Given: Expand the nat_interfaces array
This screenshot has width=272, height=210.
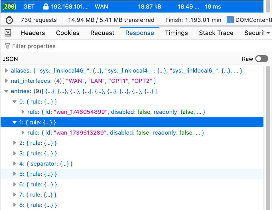Looking at the screenshot, I should 6,81.
